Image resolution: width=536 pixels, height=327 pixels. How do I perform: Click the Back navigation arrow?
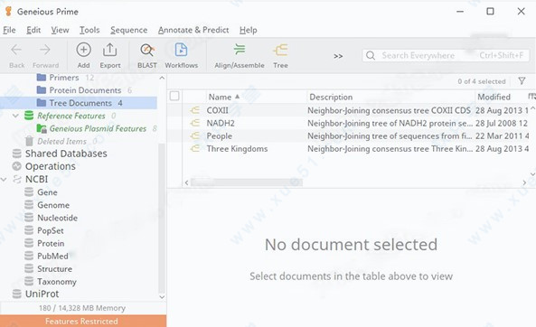16,51
